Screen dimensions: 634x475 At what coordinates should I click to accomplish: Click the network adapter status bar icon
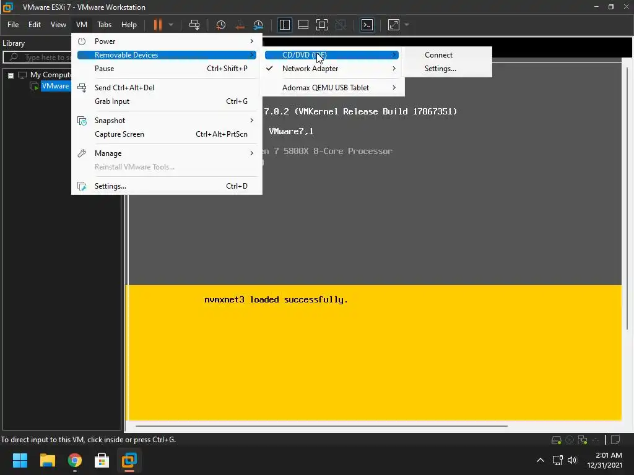click(583, 440)
